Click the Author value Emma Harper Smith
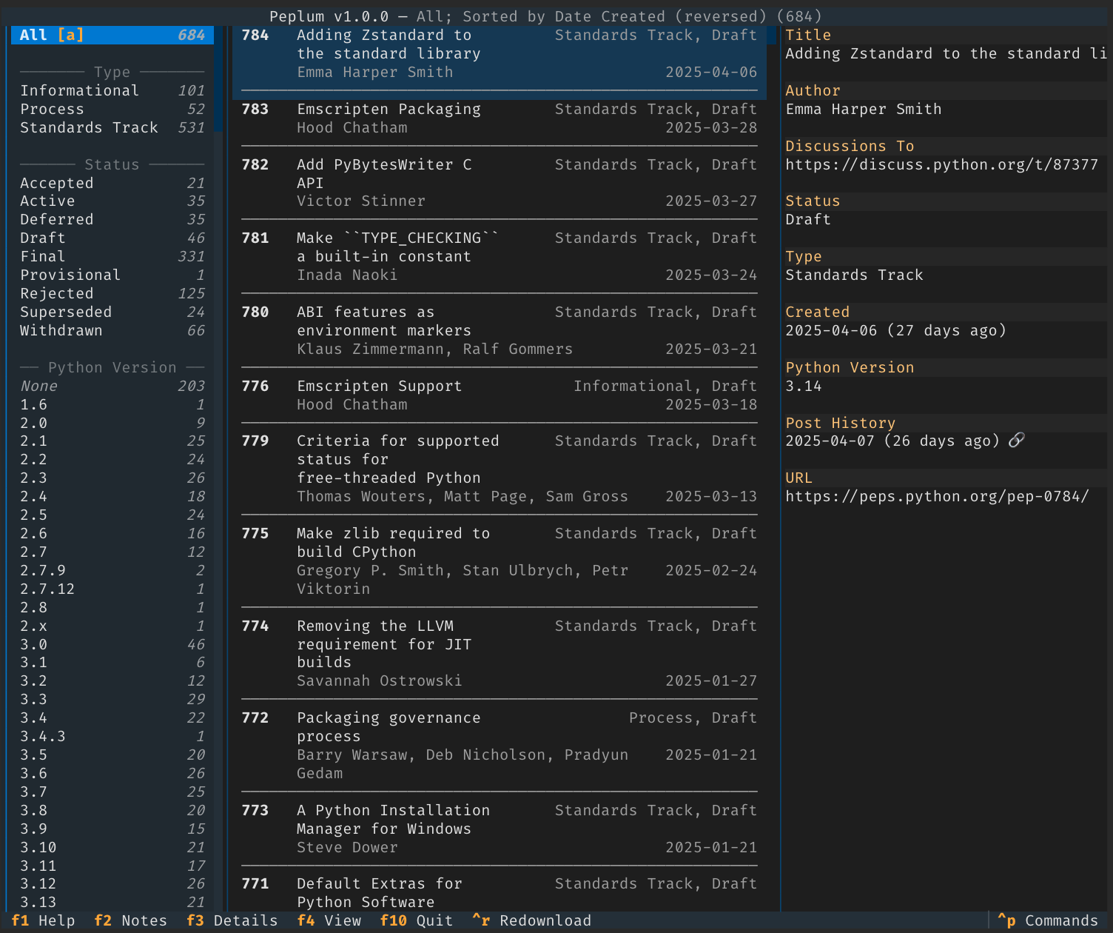1113x933 pixels. tap(864, 109)
